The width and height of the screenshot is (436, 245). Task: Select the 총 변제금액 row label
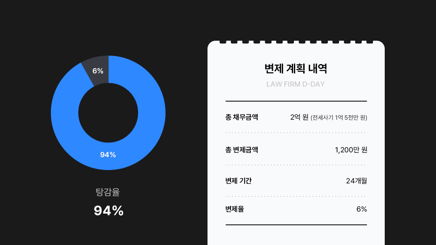[242, 150]
